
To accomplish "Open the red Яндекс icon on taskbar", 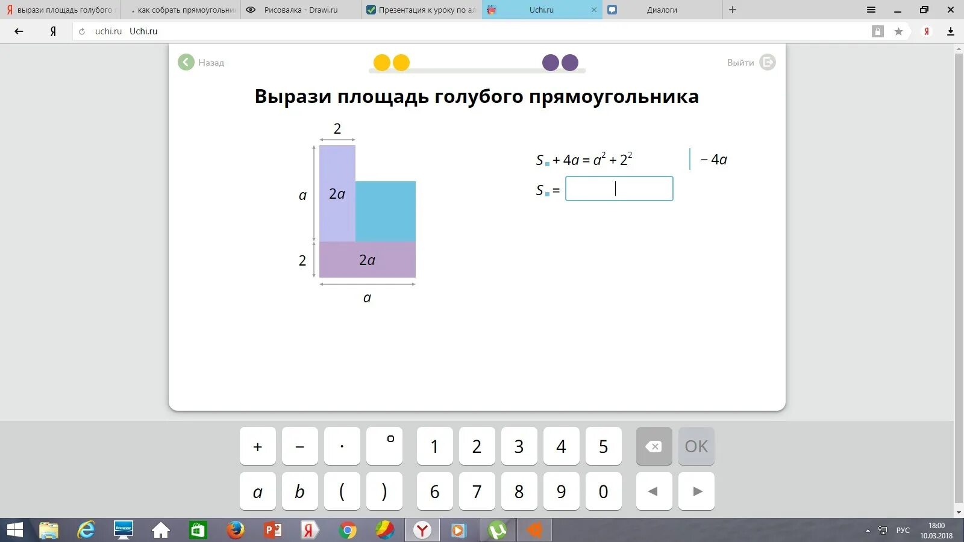I will [310, 530].
